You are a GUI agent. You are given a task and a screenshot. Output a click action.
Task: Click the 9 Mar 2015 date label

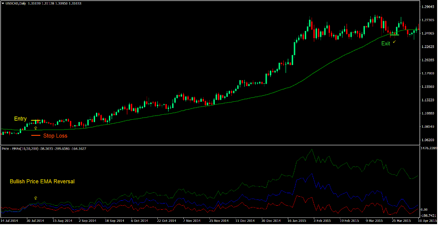[374, 221]
